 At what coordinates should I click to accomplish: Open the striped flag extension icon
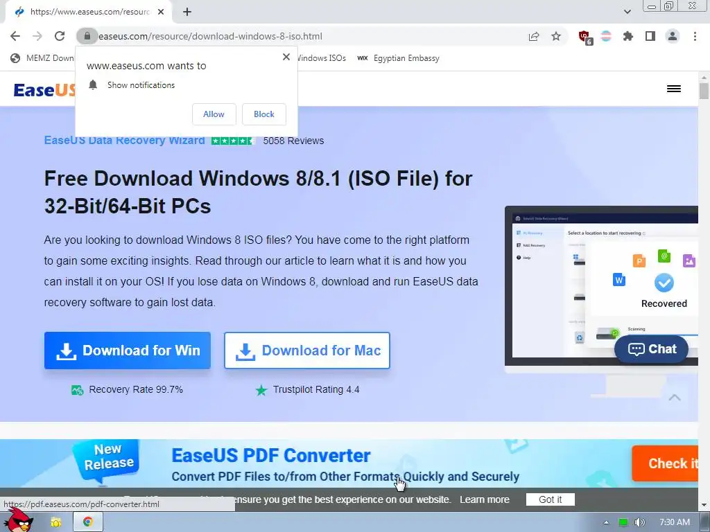[606, 36]
